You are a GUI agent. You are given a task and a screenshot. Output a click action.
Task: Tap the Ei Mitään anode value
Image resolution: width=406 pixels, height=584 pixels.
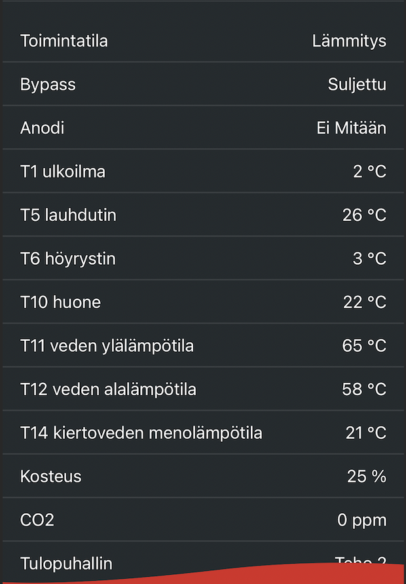click(348, 128)
